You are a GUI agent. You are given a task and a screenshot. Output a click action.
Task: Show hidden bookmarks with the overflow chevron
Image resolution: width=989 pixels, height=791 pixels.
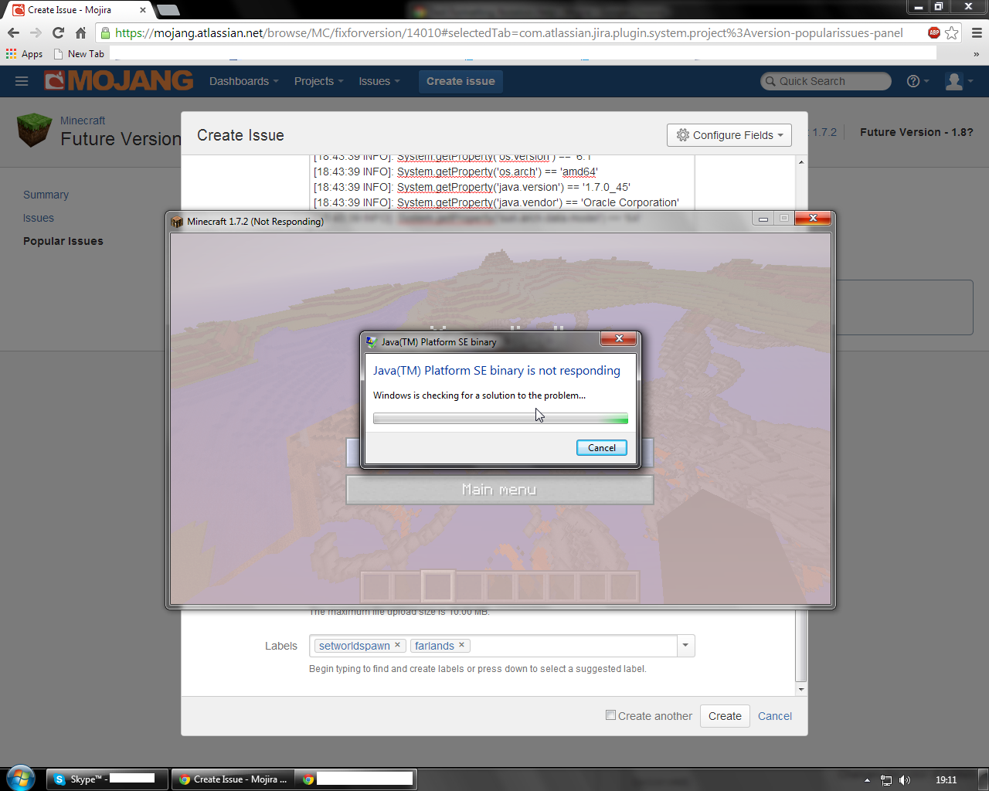(977, 54)
